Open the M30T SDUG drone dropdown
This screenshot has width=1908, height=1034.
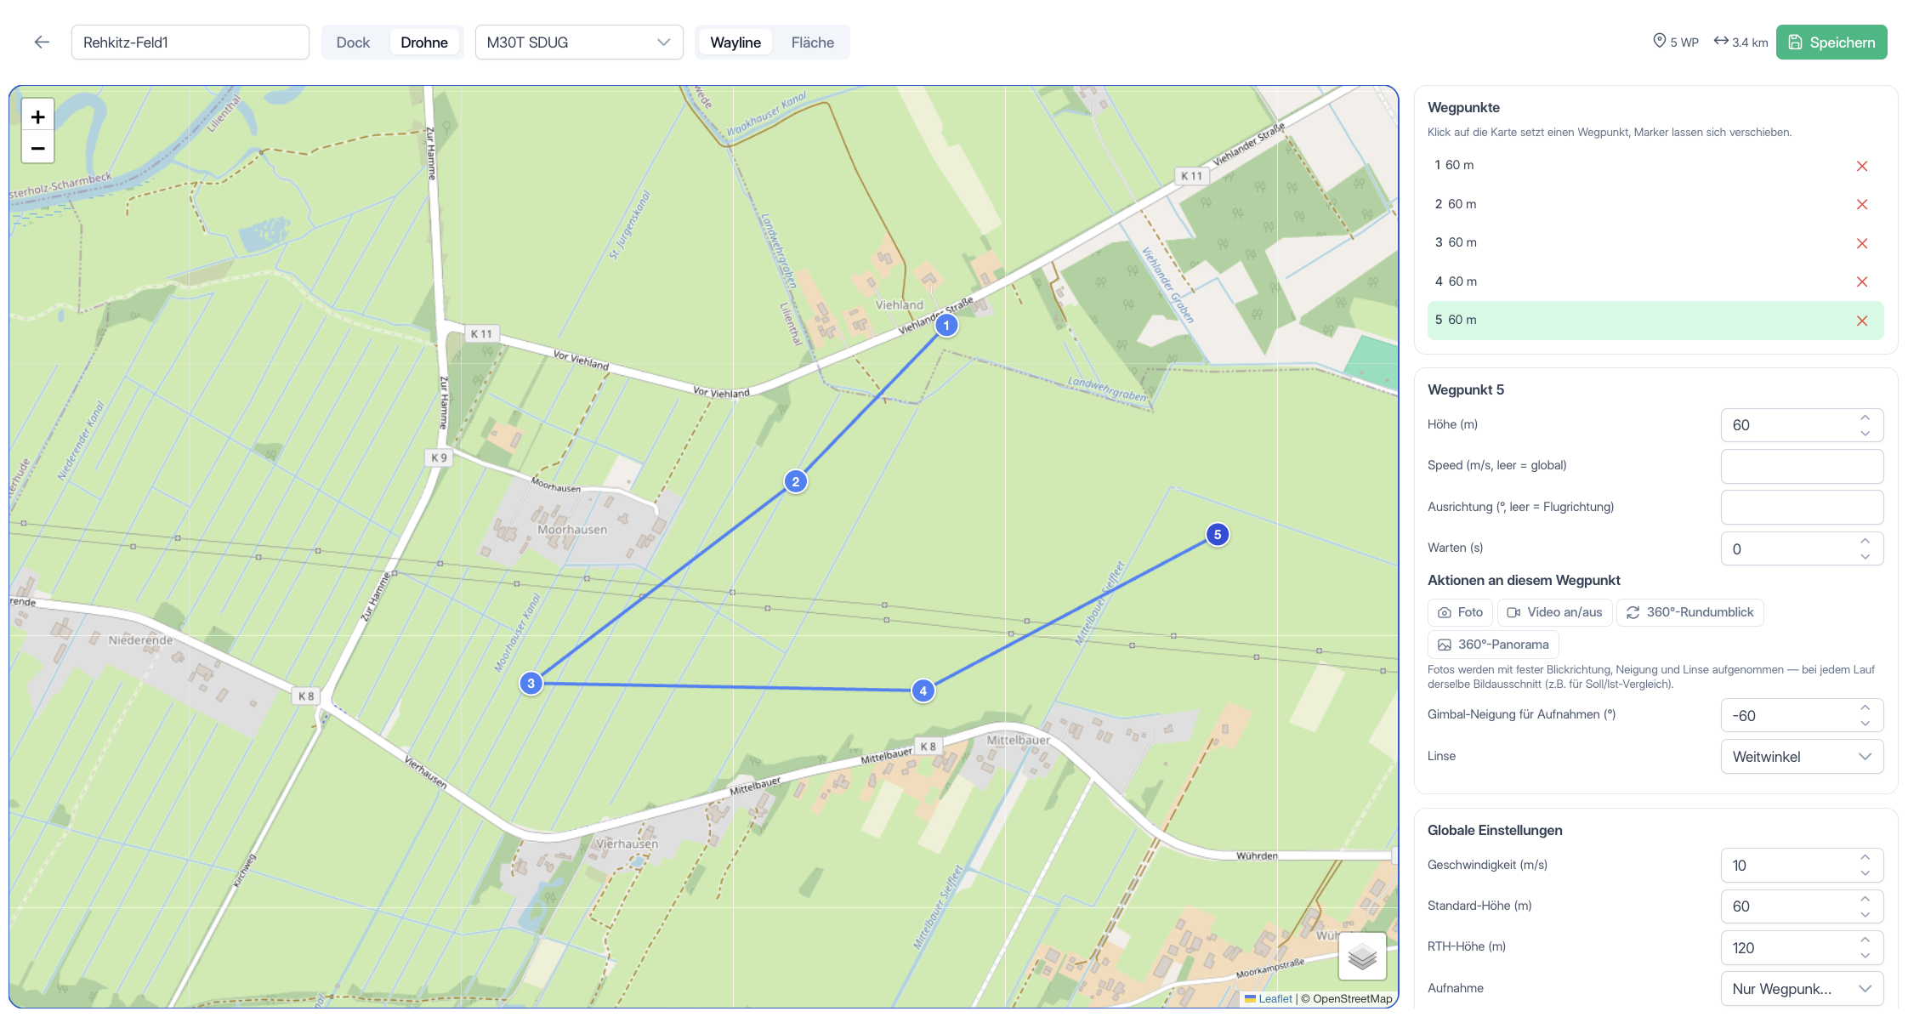point(579,43)
